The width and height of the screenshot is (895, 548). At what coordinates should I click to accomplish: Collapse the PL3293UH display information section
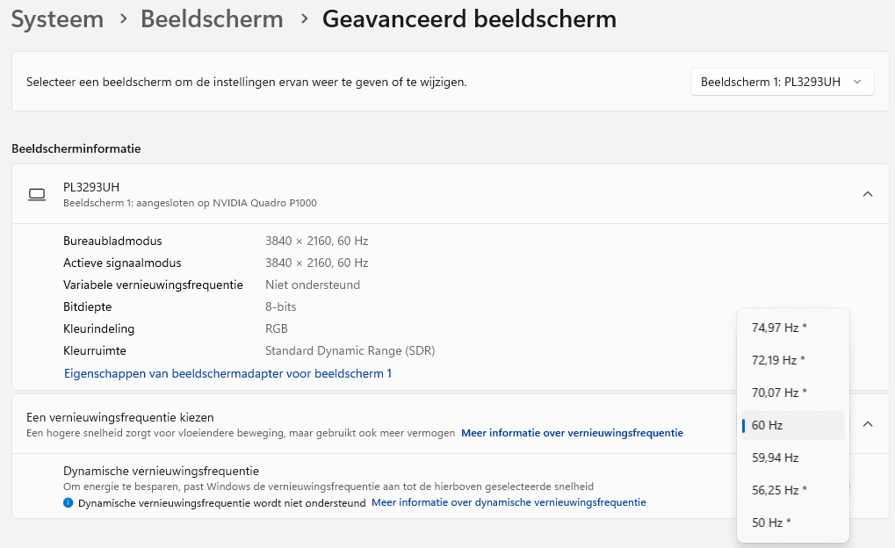(x=867, y=194)
